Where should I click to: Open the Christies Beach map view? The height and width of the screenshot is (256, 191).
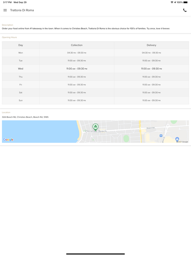95,132
